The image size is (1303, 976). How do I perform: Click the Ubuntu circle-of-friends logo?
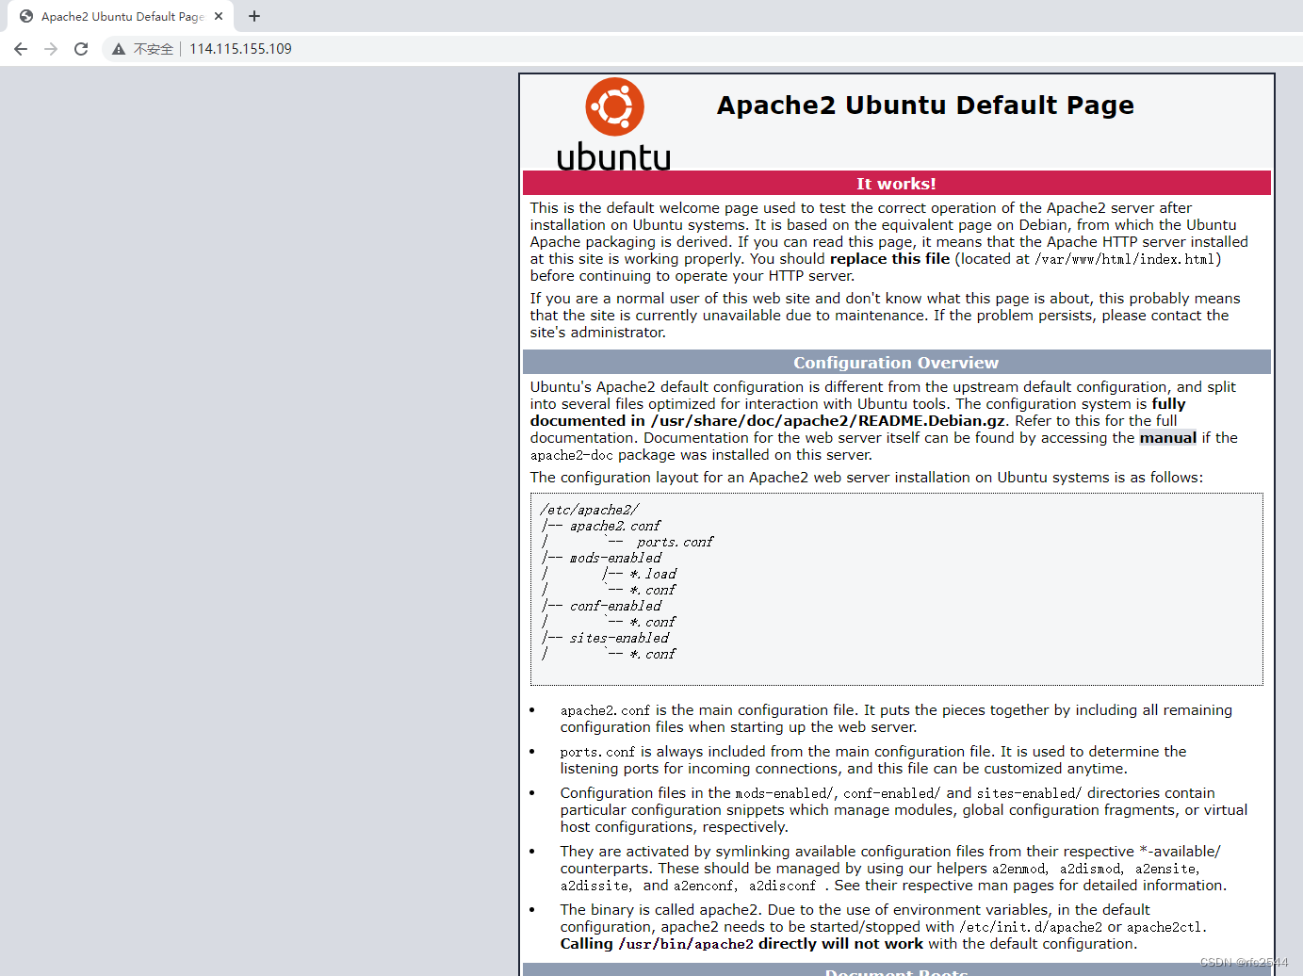pyautogui.click(x=614, y=106)
